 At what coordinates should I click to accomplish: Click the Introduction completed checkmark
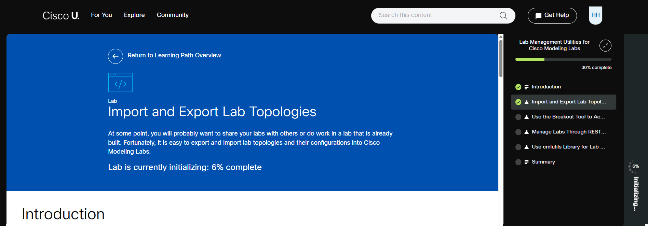518,87
